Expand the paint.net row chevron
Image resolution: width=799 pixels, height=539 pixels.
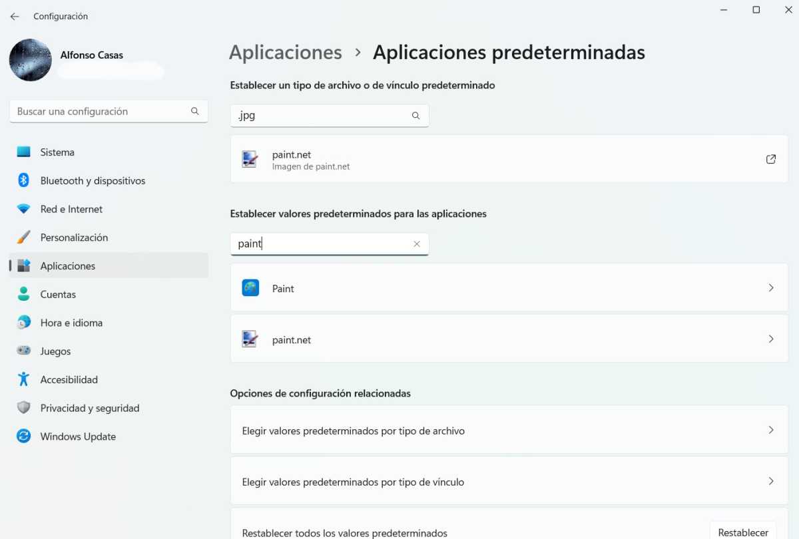point(771,339)
